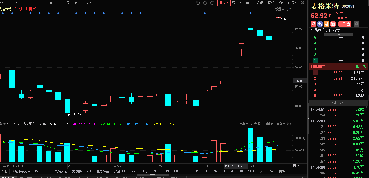This screenshot has height=178, width=369.
Task: Open the 模板 templates tab
Action: click(282, 171)
